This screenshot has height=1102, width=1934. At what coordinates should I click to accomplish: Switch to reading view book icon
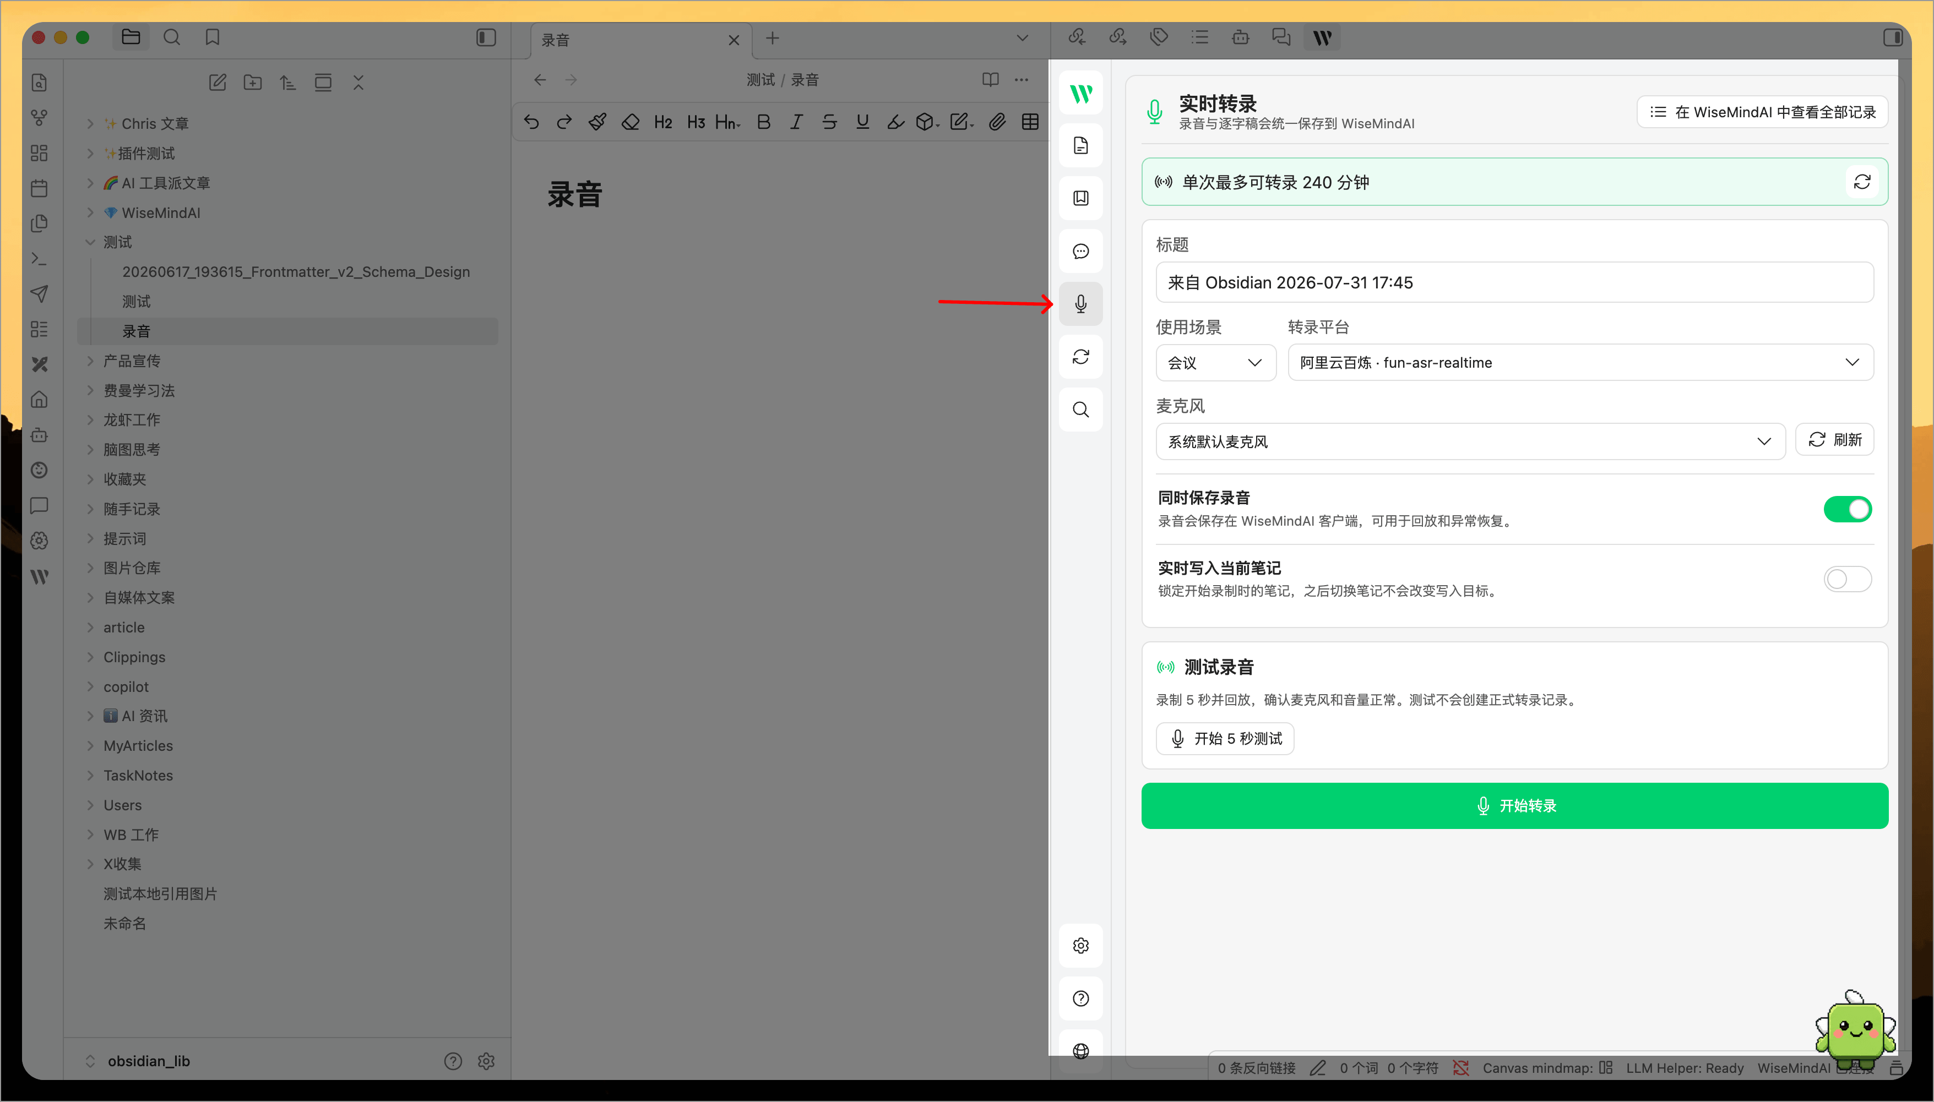pos(990,79)
